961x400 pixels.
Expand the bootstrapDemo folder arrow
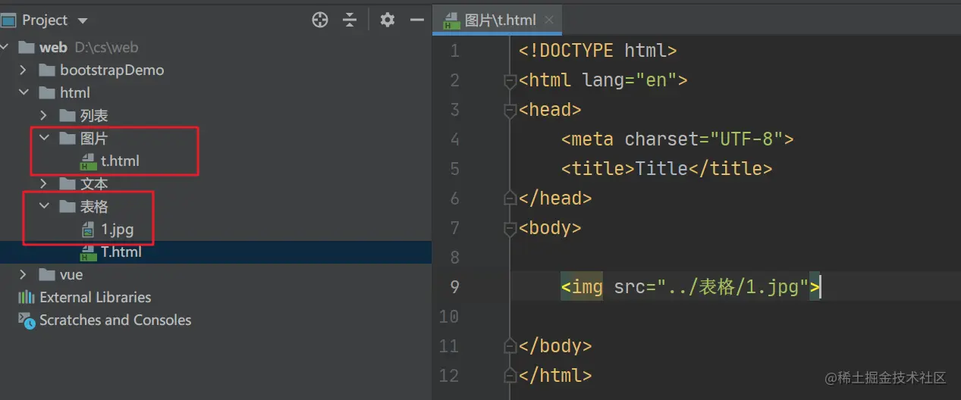pyautogui.click(x=23, y=70)
